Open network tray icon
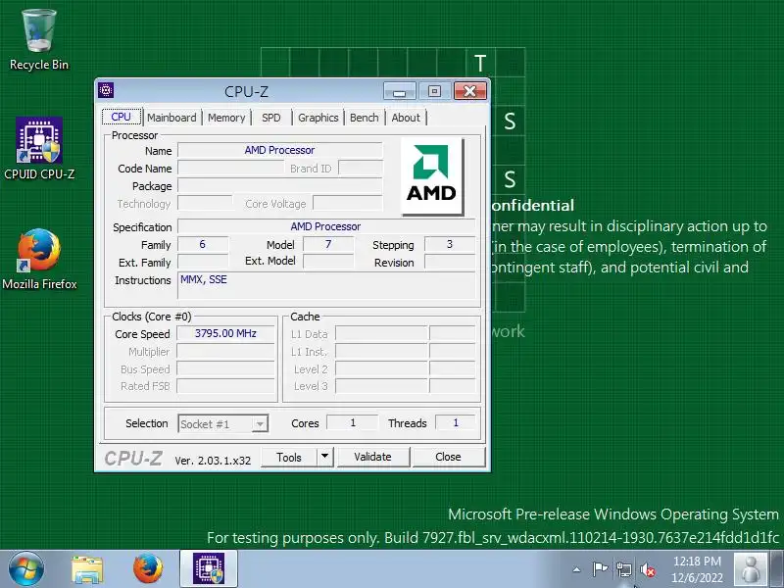Screen dimensions: 784x588 pyautogui.click(x=624, y=569)
